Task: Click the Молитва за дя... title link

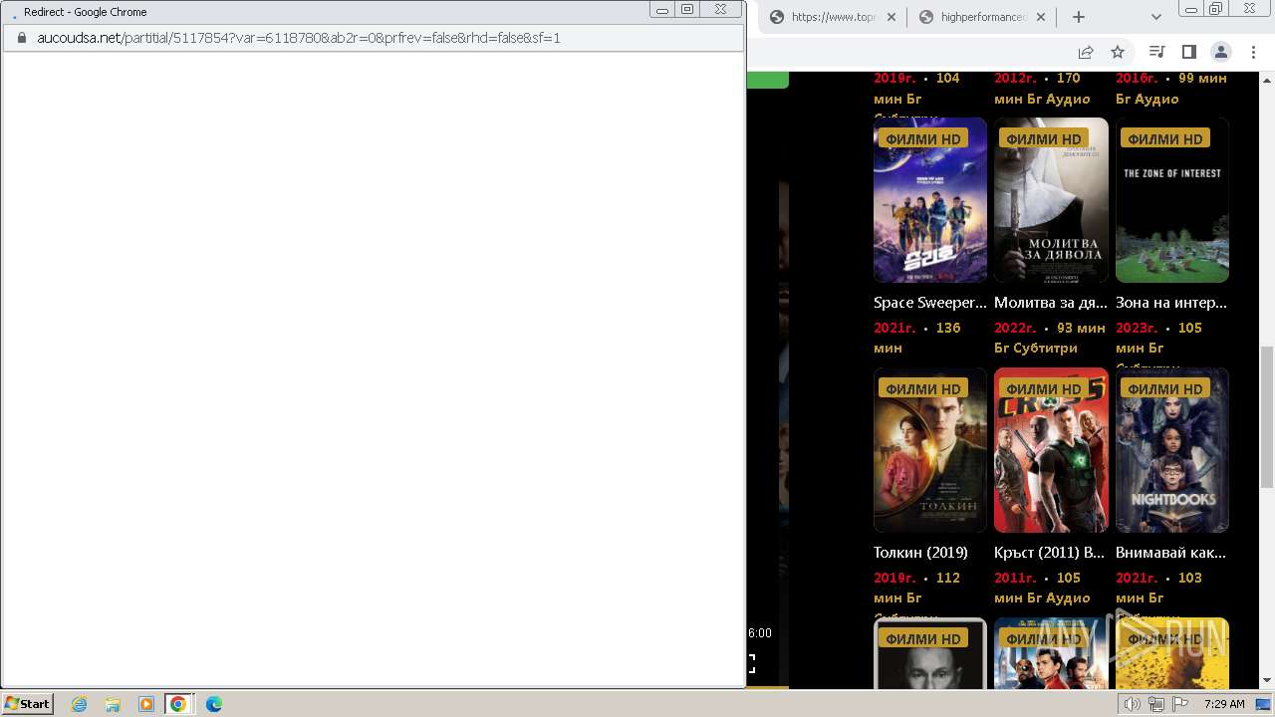Action: [x=1051, y=303]
